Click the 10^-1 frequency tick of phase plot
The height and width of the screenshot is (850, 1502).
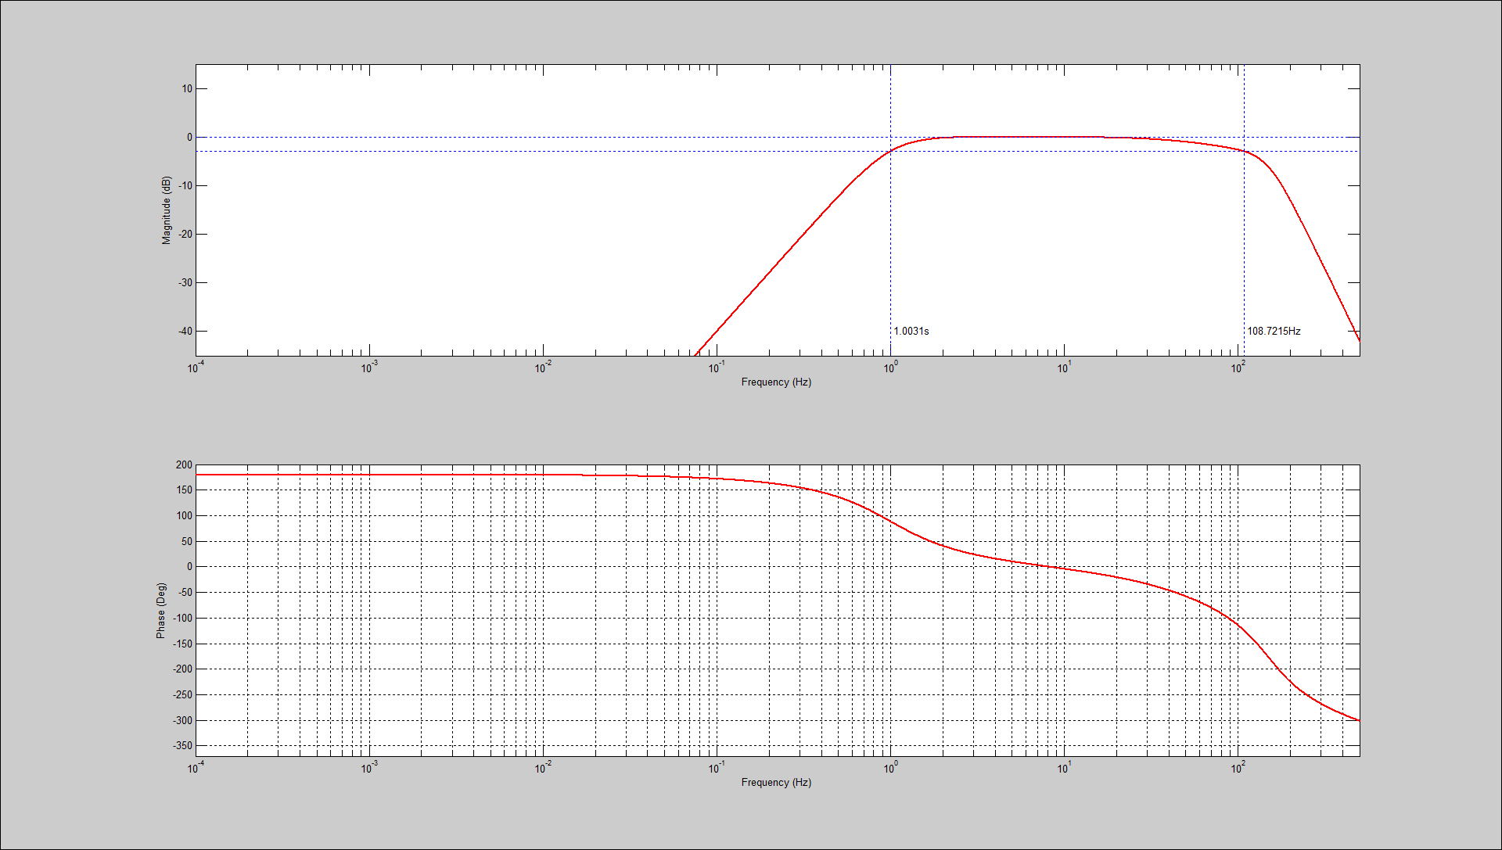click(x=717, y=768)
